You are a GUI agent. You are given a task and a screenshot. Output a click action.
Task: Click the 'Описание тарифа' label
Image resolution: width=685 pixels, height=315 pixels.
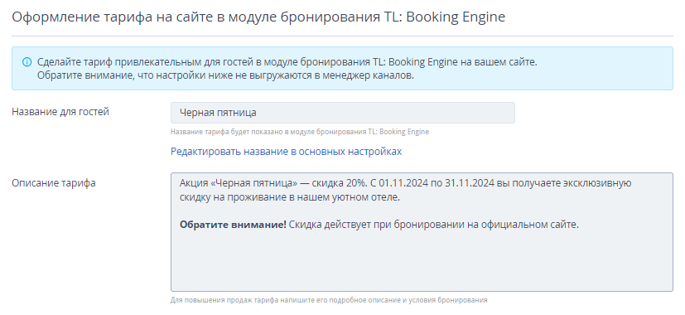point(54,183)
